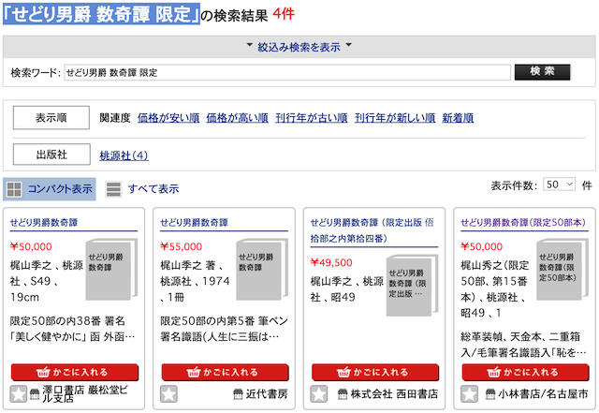Add the 近代書房 book to cart
Screen dimensions: 599x413
point(225,373)
